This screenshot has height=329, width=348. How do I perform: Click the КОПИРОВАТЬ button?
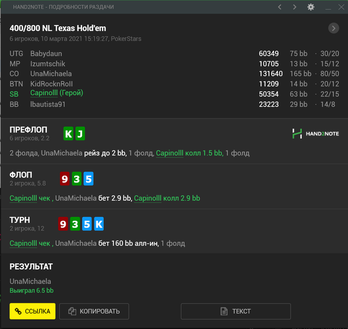(x=94, y=311)
